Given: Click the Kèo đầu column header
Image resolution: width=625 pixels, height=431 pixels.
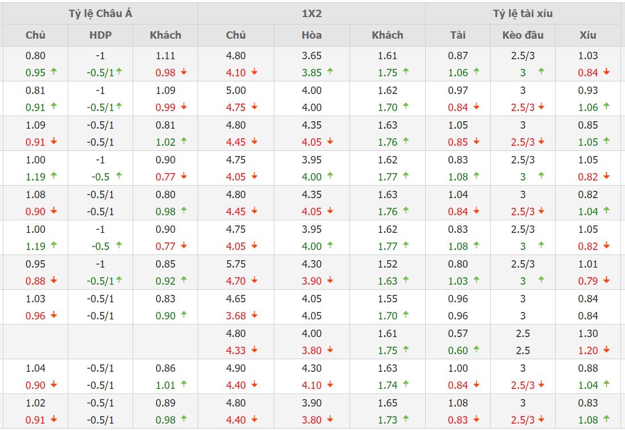Looking at the screenshot, I should click(x=523, y=35).
